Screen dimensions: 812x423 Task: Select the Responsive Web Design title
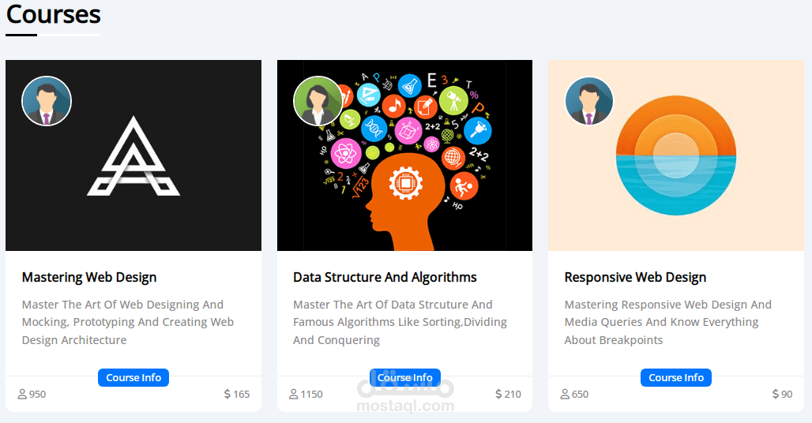click(635, 277)
